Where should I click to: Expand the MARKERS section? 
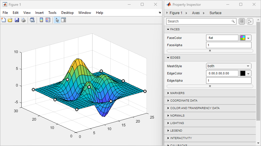pyautogui.click(x=177, y=93)
